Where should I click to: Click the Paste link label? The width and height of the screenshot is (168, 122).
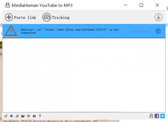pyautogui.click(x=25, y=17)
